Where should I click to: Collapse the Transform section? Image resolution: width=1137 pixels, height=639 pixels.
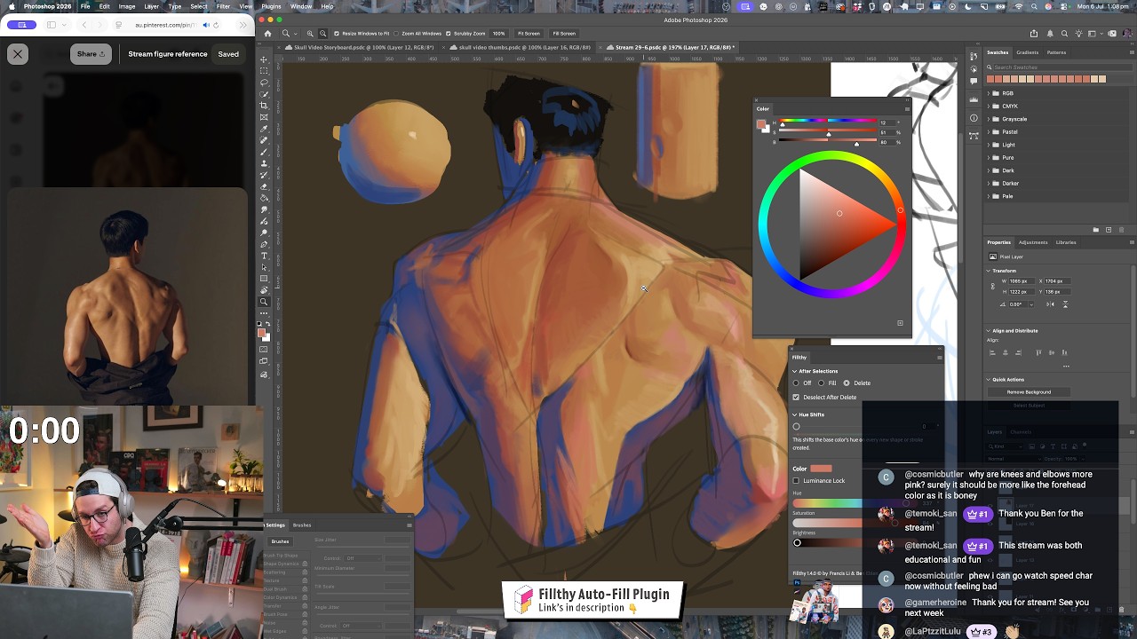coord(990,271)
